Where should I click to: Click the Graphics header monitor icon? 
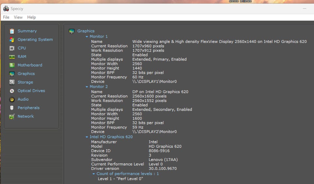pos(72,31)
